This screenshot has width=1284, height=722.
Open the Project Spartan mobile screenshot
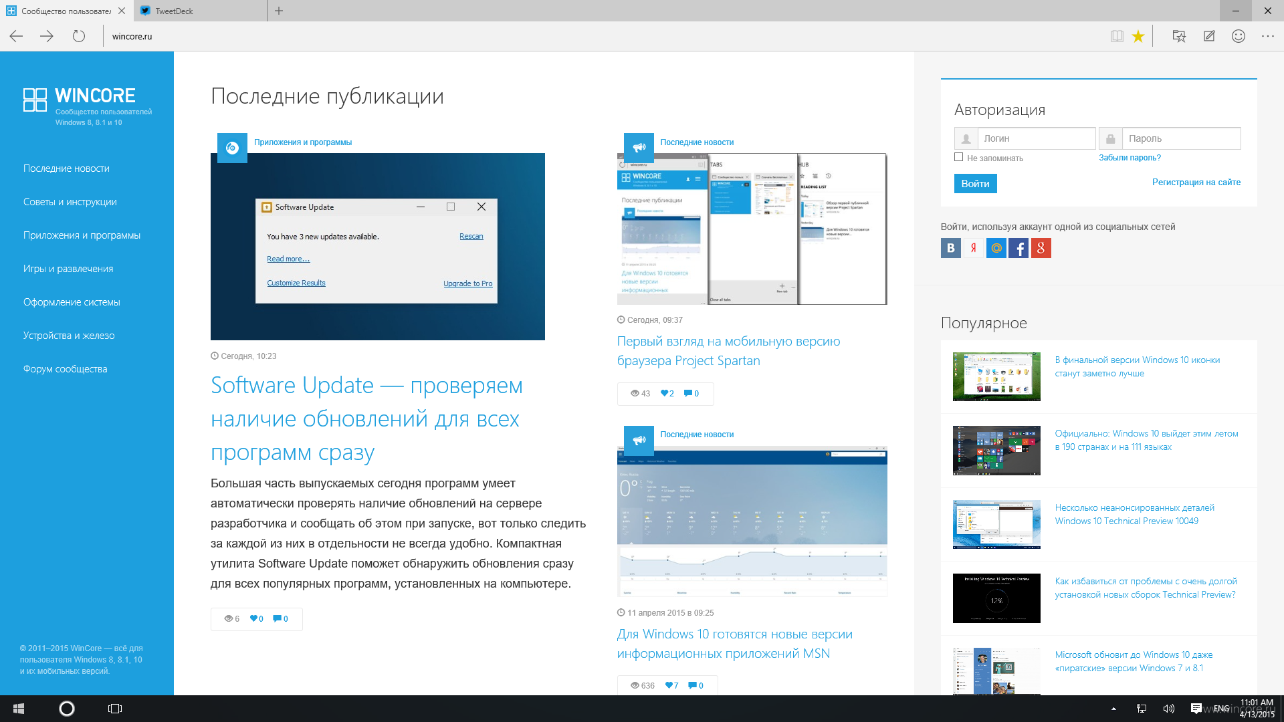752,229
